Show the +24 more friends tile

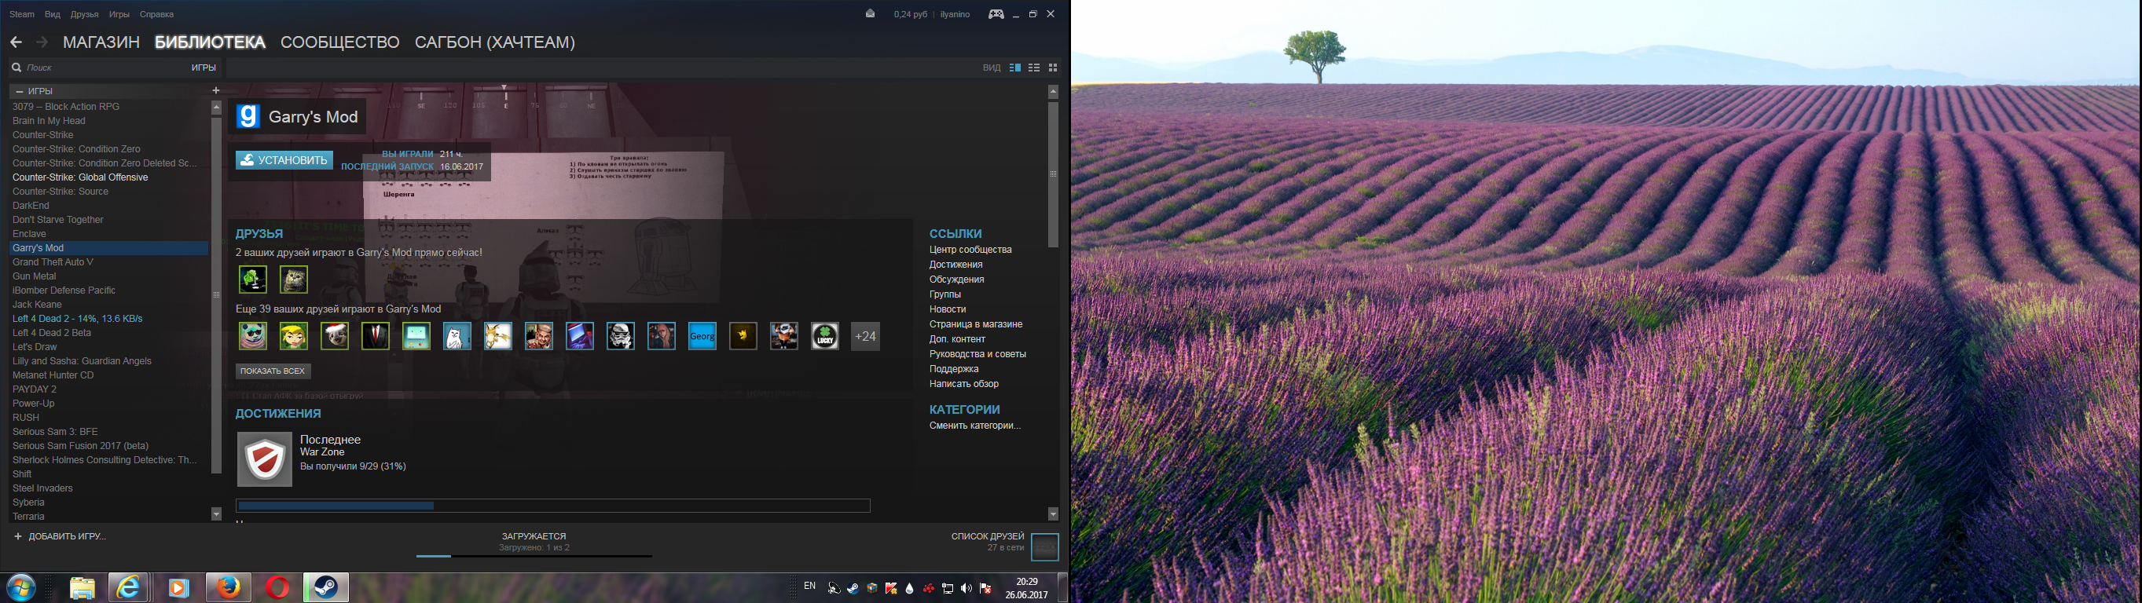coord(866,336)
